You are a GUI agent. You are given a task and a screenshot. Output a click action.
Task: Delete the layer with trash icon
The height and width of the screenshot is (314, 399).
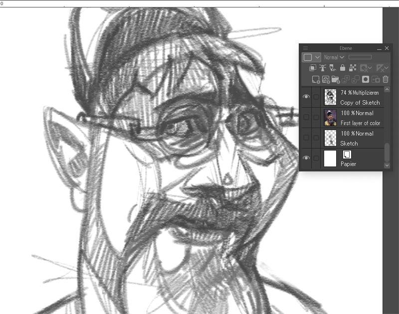tap(386, 79)
